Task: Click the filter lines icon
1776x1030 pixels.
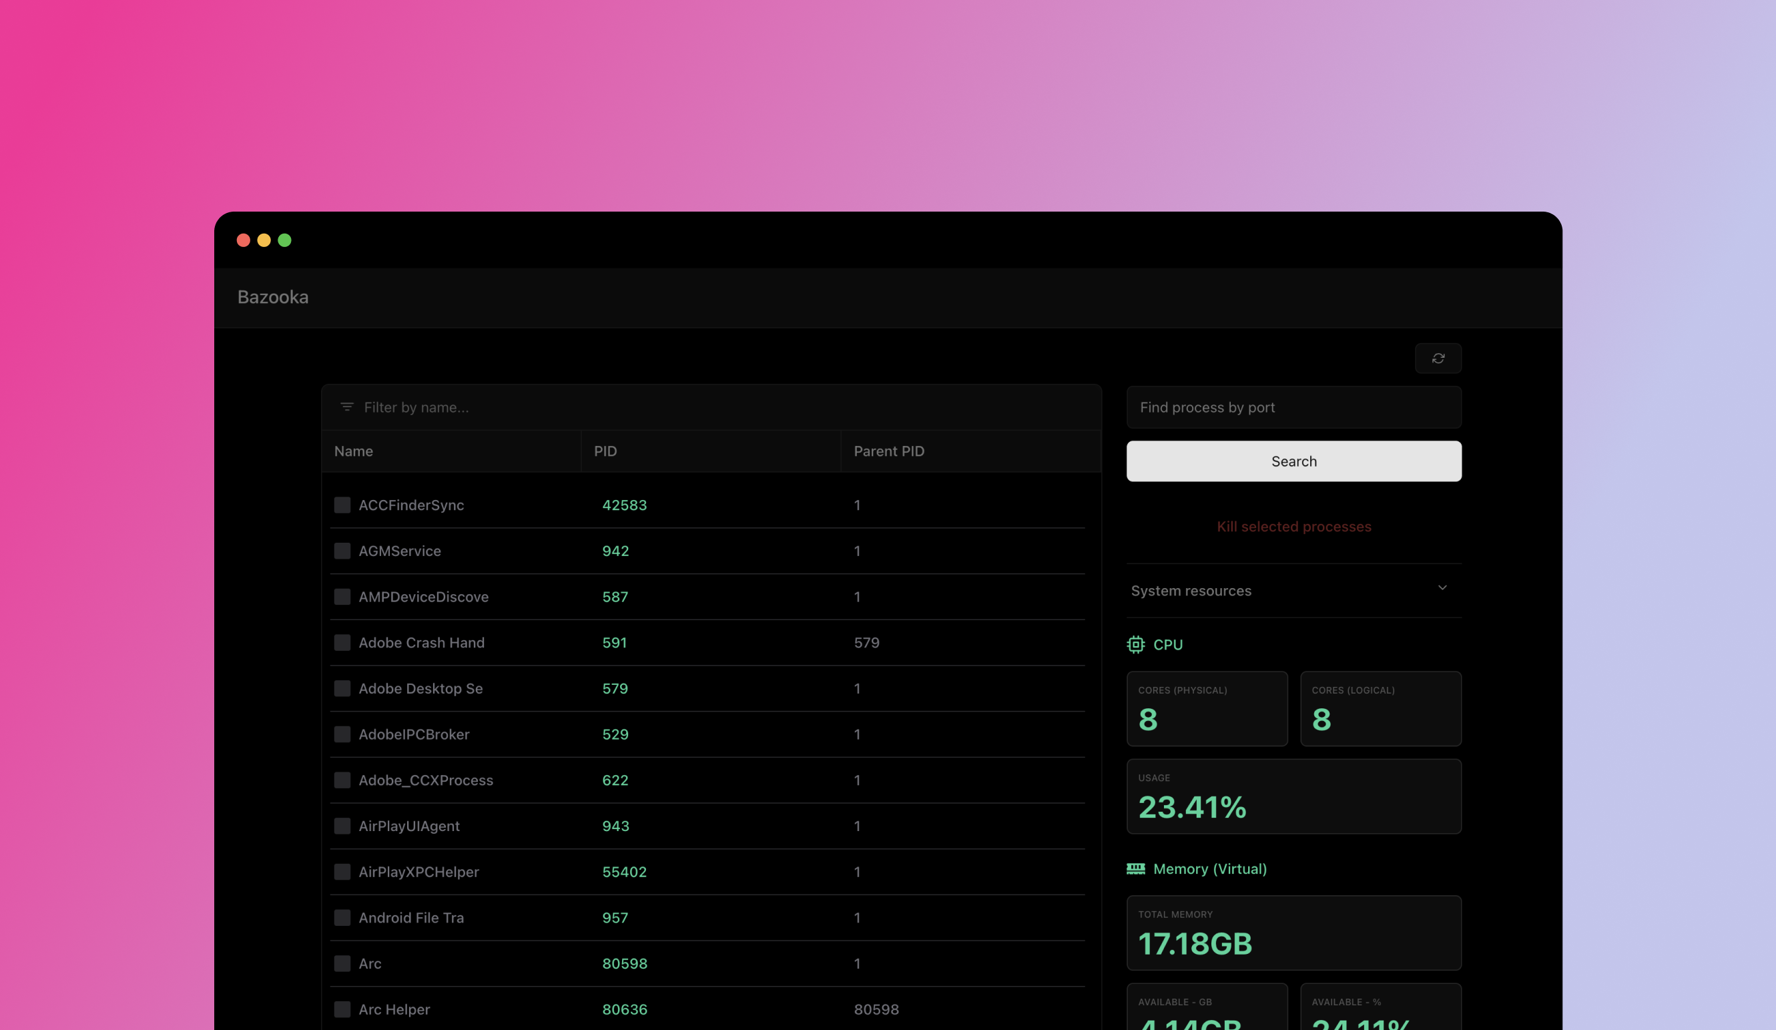Action: 347,407
